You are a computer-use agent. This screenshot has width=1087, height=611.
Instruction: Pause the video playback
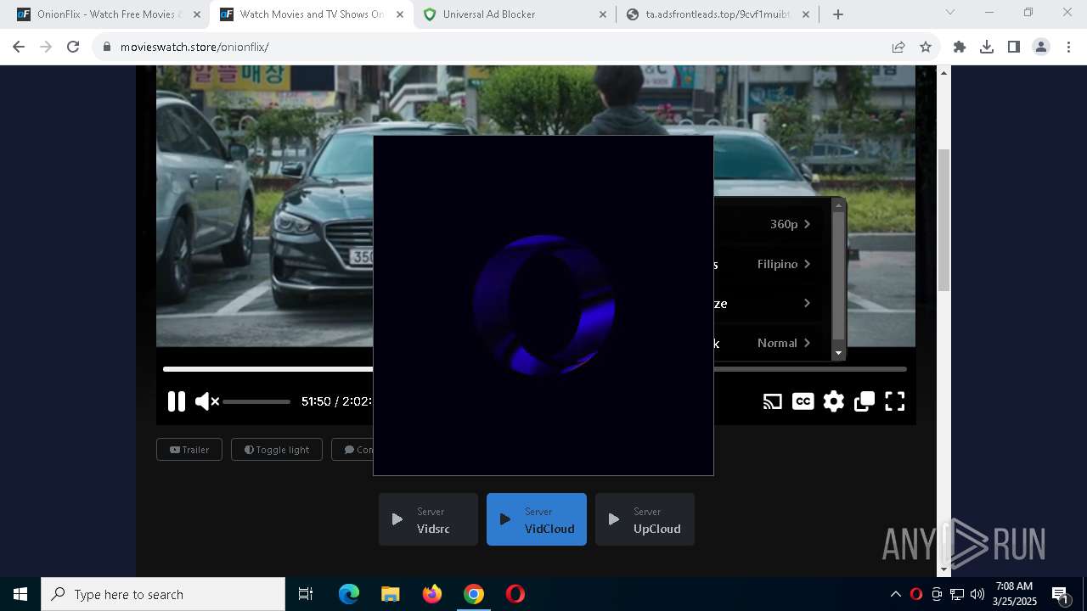177,401
